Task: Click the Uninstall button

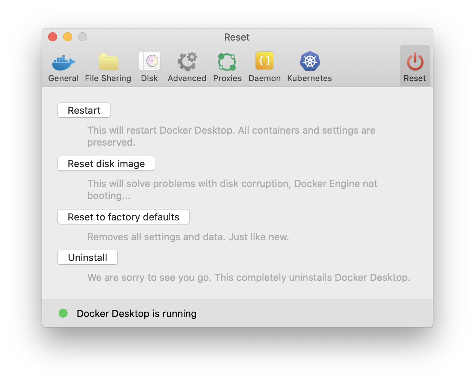Action: click(x=88, y=257)
